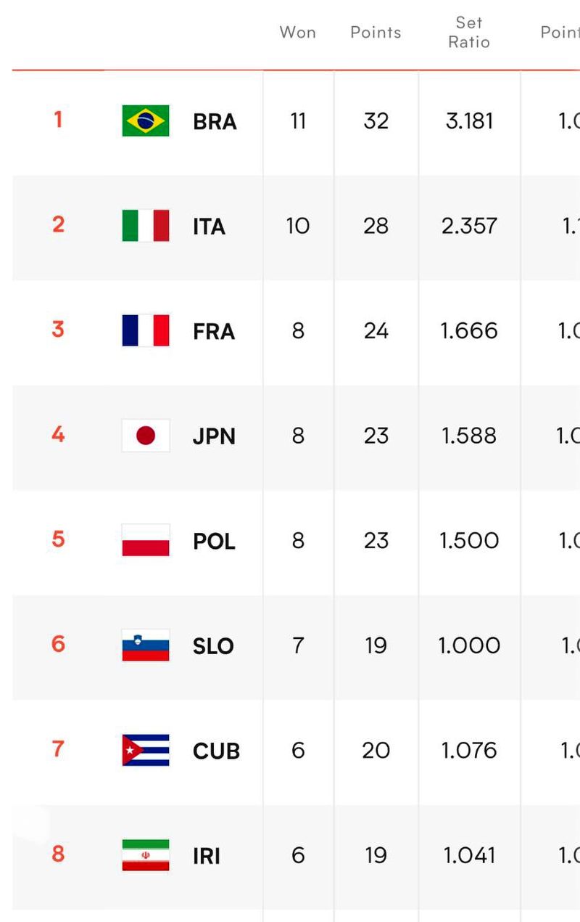
Task: Click the Iran flag icon
Action: [x=146, y=855]
